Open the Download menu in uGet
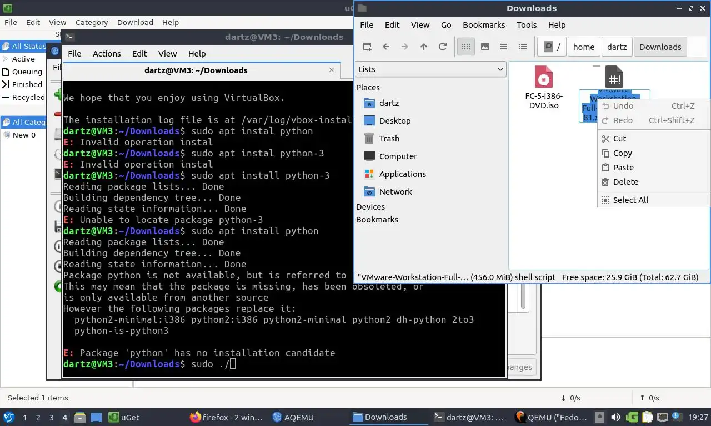Viewport: 711px width, 426px height. (x=135, y=22)
